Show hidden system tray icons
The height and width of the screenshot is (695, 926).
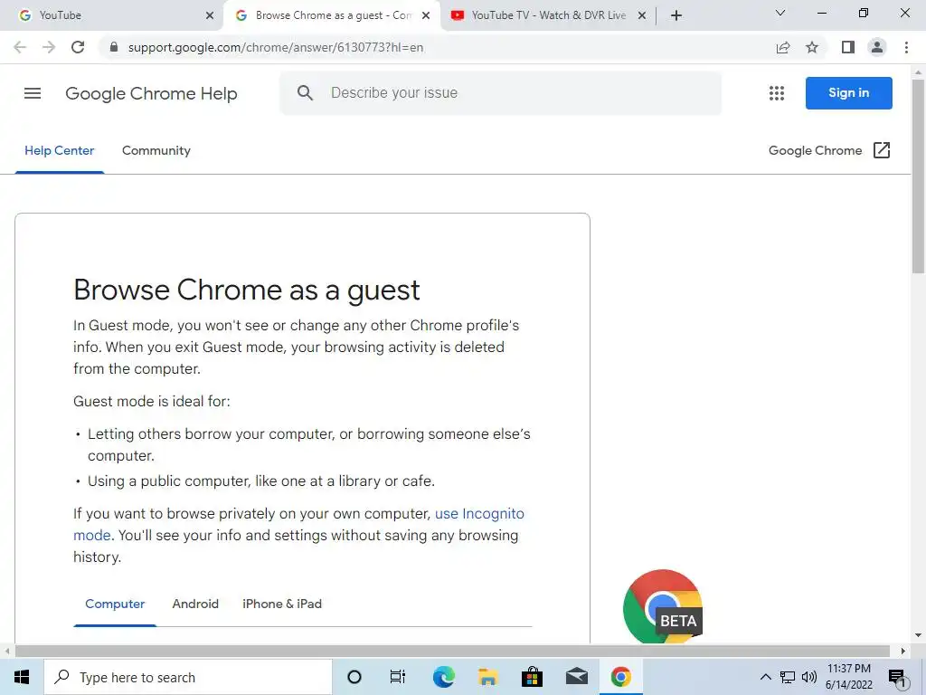pos(765,677)
